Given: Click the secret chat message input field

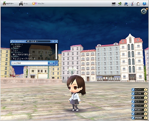Looking at the screenshot, I should tap(30, 63).
